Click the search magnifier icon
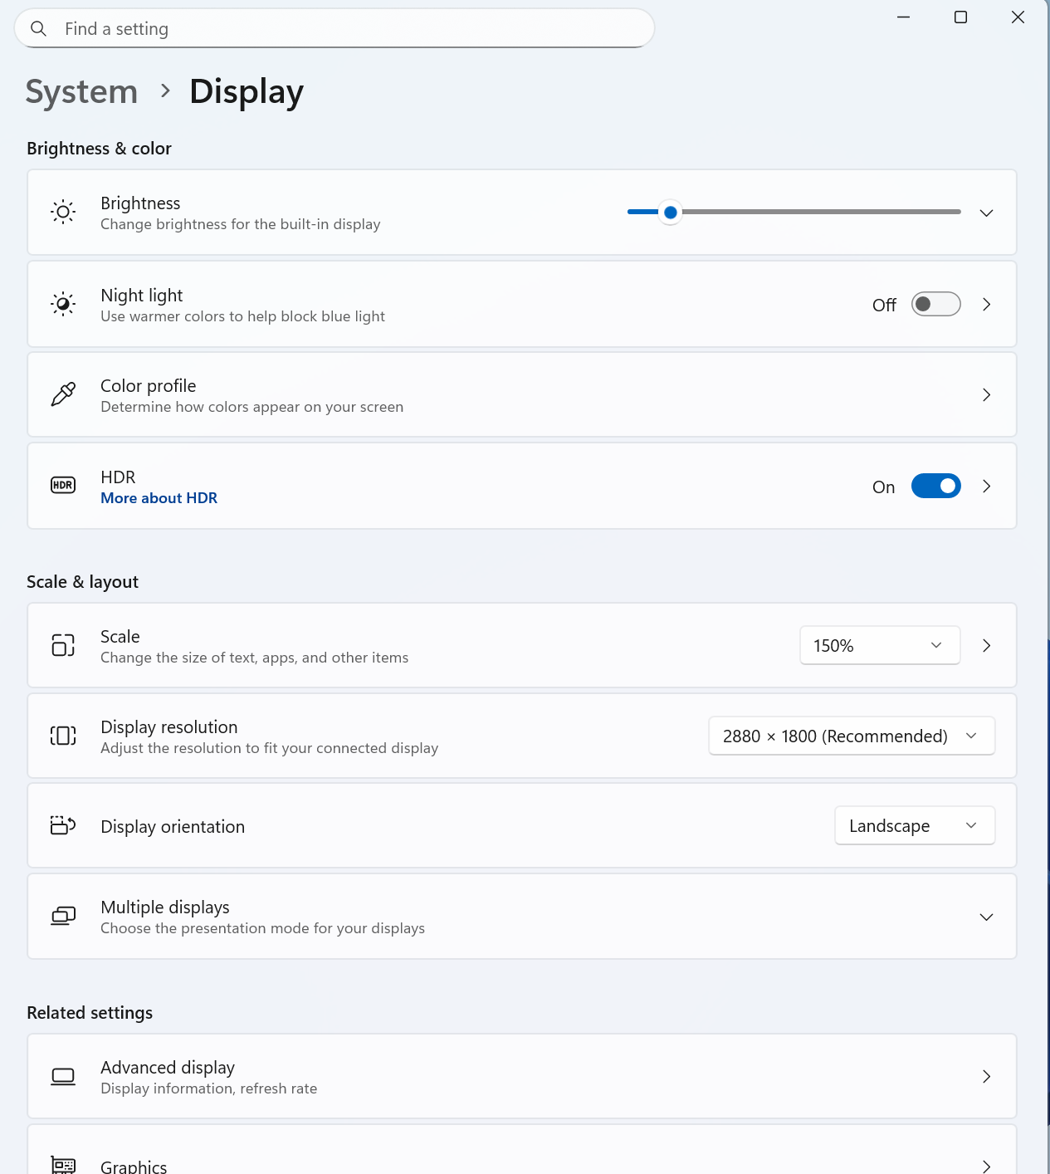 point(38,27)
